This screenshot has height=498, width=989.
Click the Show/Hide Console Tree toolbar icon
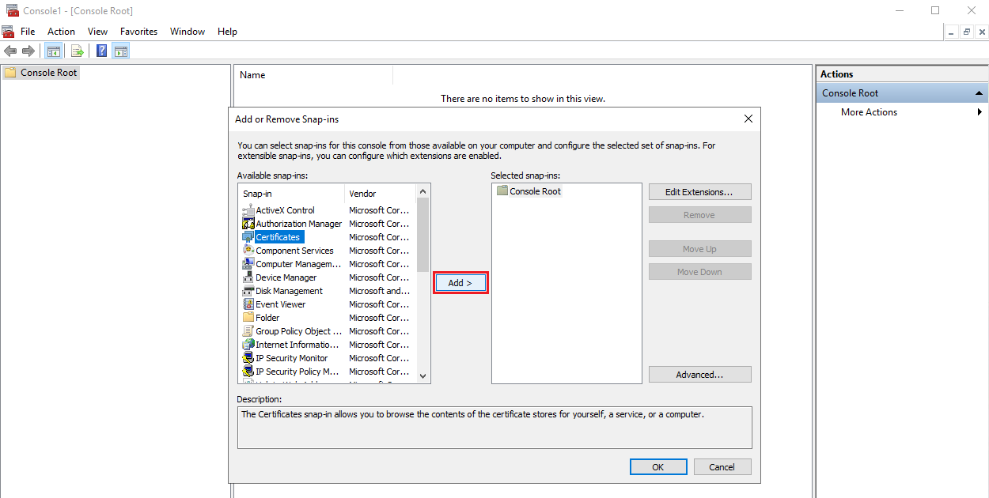click(54, 51)
